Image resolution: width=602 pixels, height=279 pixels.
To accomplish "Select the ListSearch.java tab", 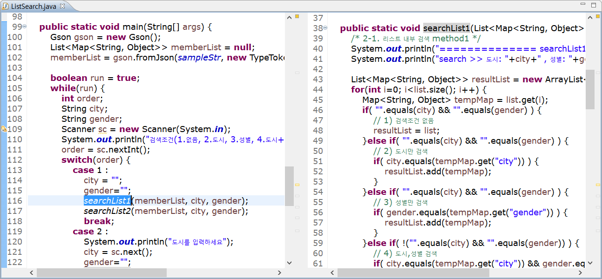I will (x=34, y=6).
